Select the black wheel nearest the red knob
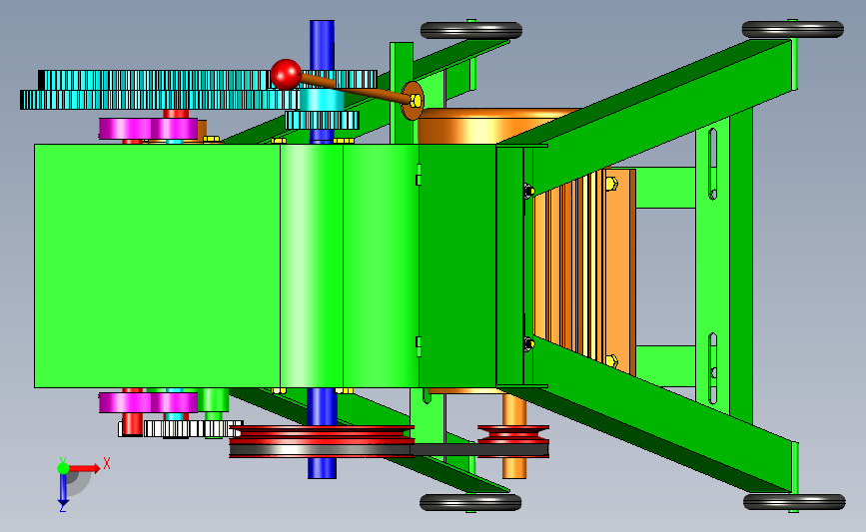Screen dimensions: 866x532 [471, 30]
